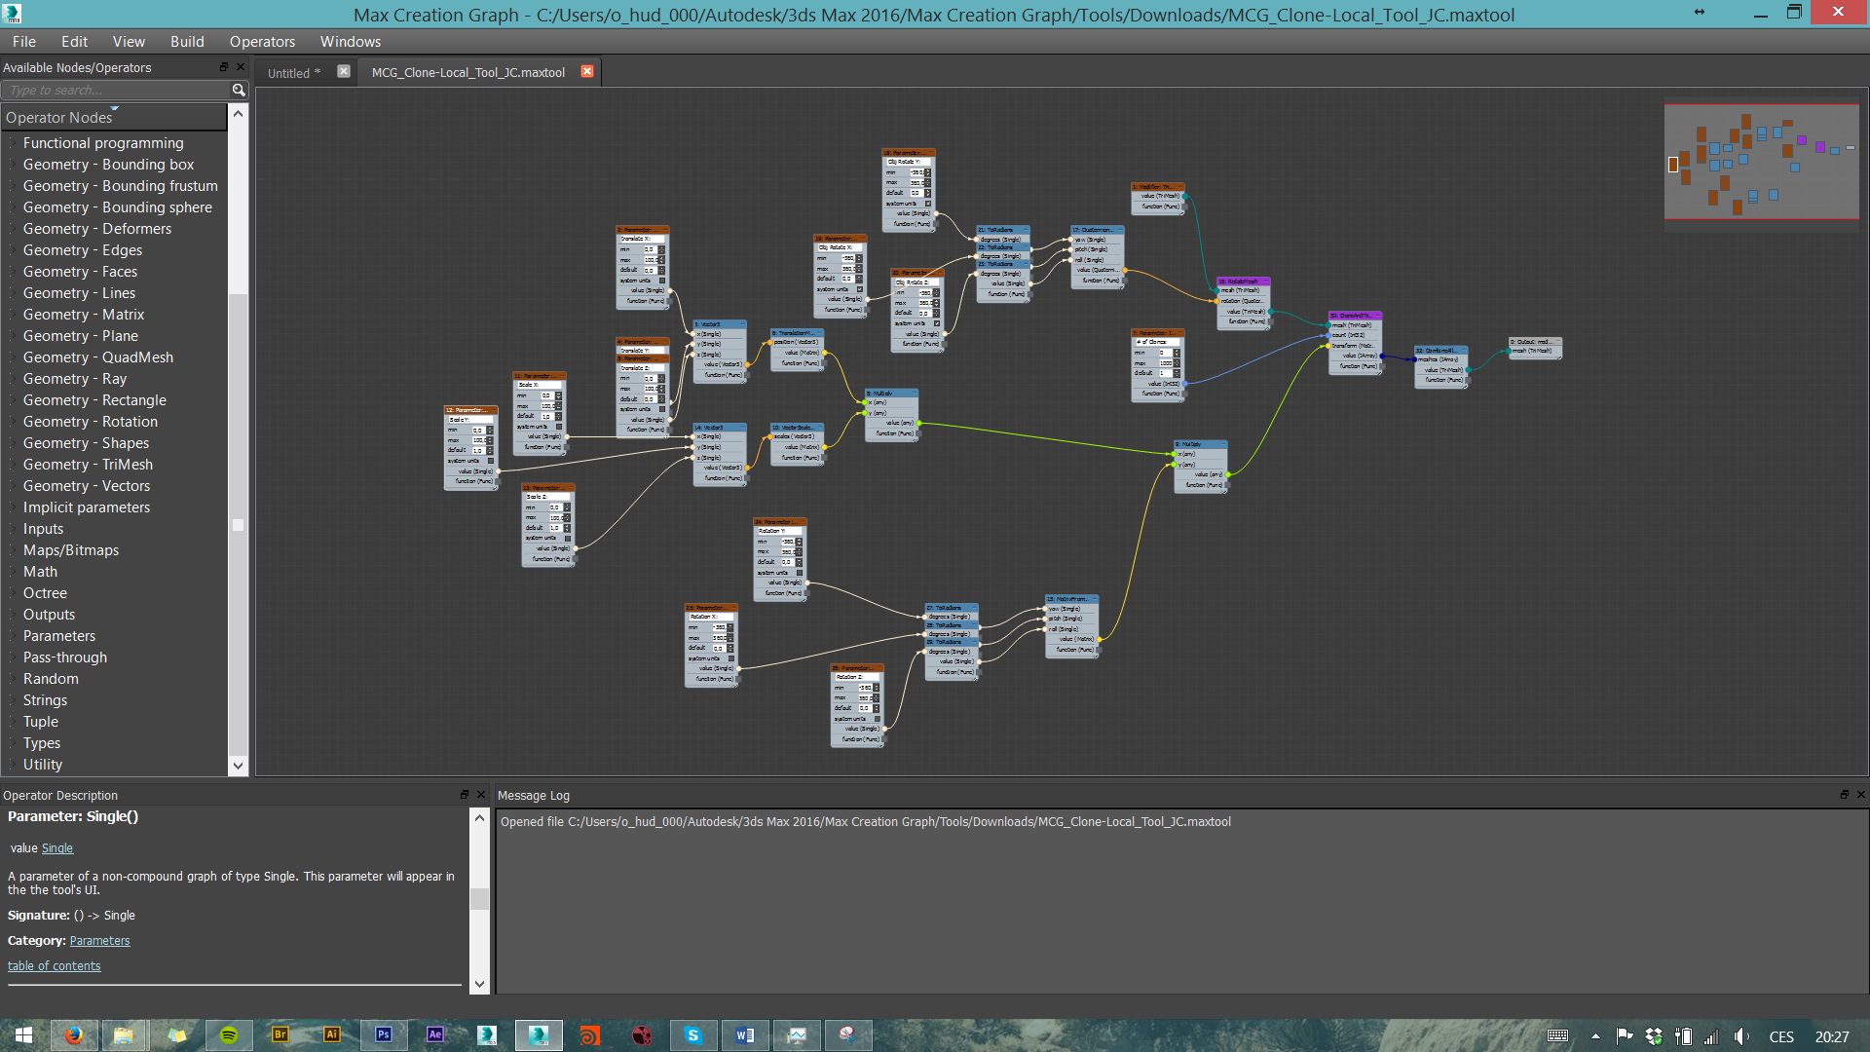Open Adobe Illustrator from the taskbar
This screenshot has height=1052, width=1870.
click(332, 1034)
